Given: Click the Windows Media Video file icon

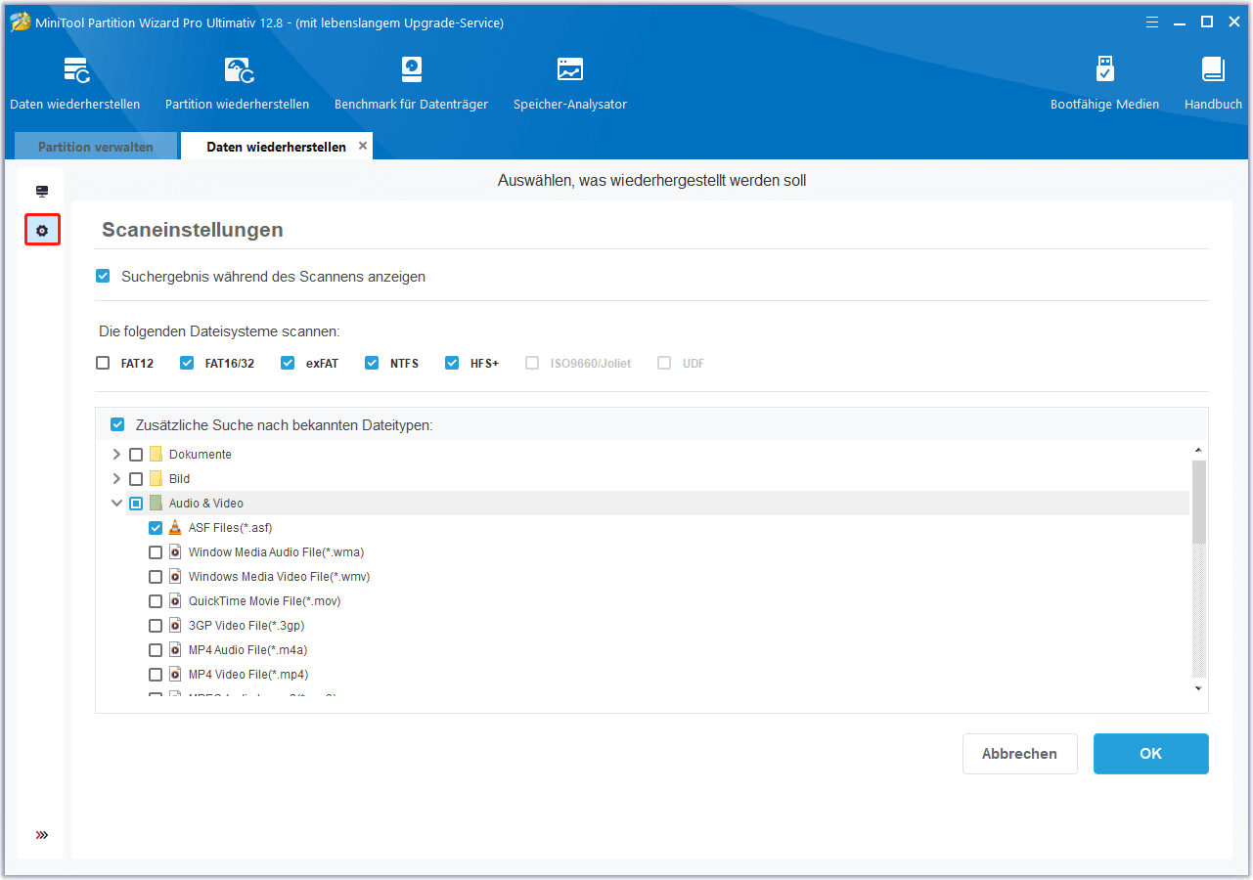Looking at the screenshot, I should (x=175, y=577).
